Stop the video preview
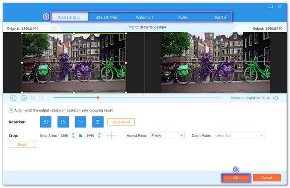The height and width of the screenshot is (188, 290). point(24,98)
